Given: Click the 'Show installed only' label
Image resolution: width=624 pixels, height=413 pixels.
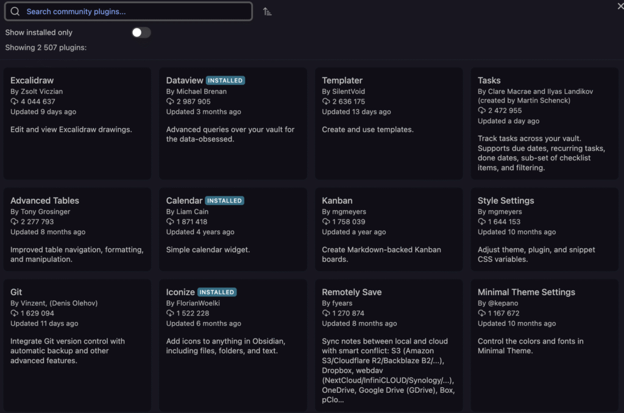Looking at the screenshot, I should (x=39, y=33).
